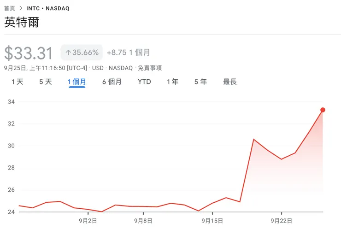View the 5年 price history
Screen dimensions: 341x235
[x=200, y=82]
